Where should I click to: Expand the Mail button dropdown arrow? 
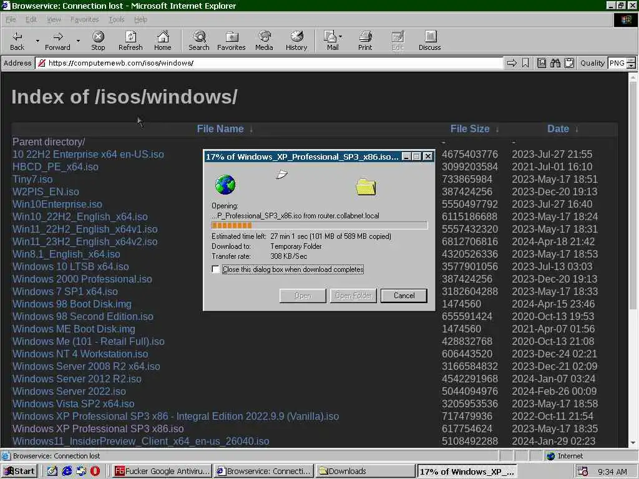[x=340, y=37]
